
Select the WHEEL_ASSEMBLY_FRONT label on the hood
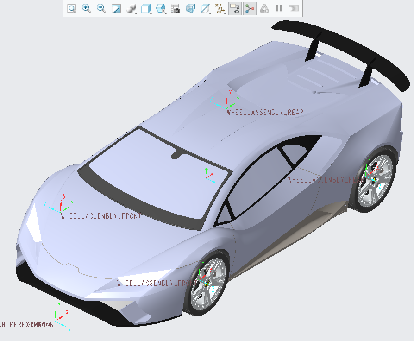(101, 216)
